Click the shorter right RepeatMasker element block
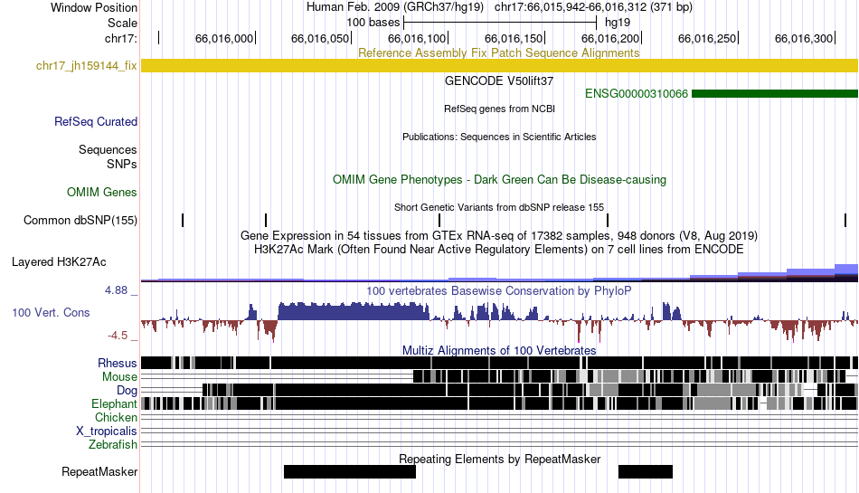The width and height of the screenshot is (859, 493). click(x=646, y=471)
